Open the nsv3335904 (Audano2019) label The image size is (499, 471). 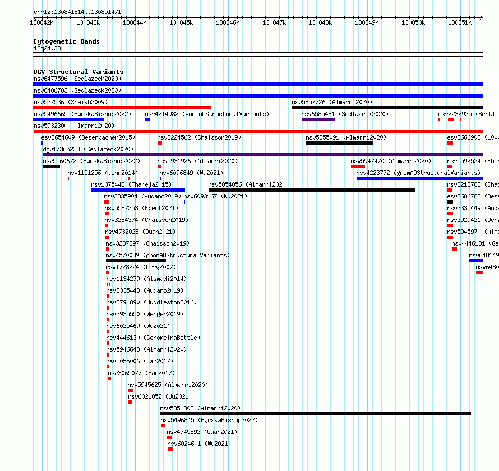click(x=142, y=196)
